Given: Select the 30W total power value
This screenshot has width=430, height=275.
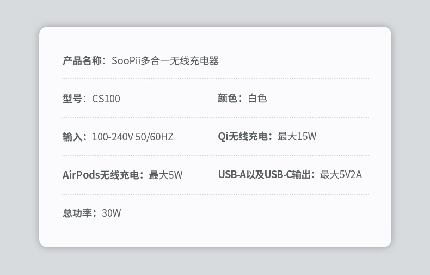Looking at the screenshot, I should pyautogui.click(x=112, y=213).
